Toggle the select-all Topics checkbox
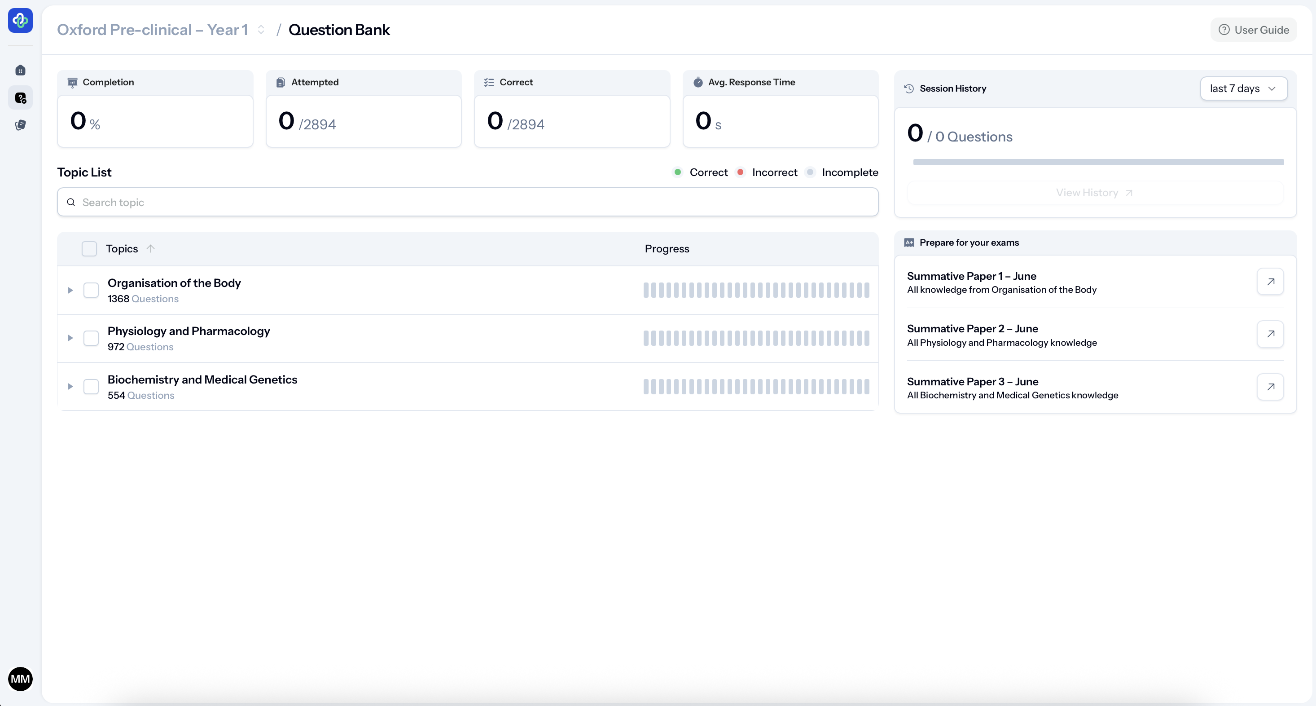This screenshot has width=1316, height=706. 89,248
